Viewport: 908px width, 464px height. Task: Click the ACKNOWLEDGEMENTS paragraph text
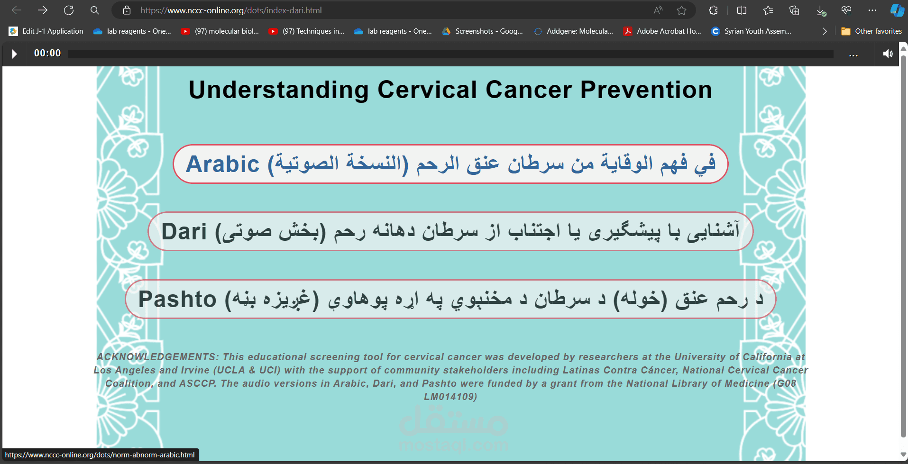point(450,377)
